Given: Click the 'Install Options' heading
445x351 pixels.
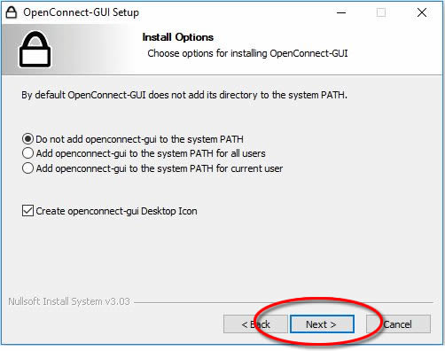Looking at the screenshot, I should (178, 37).
